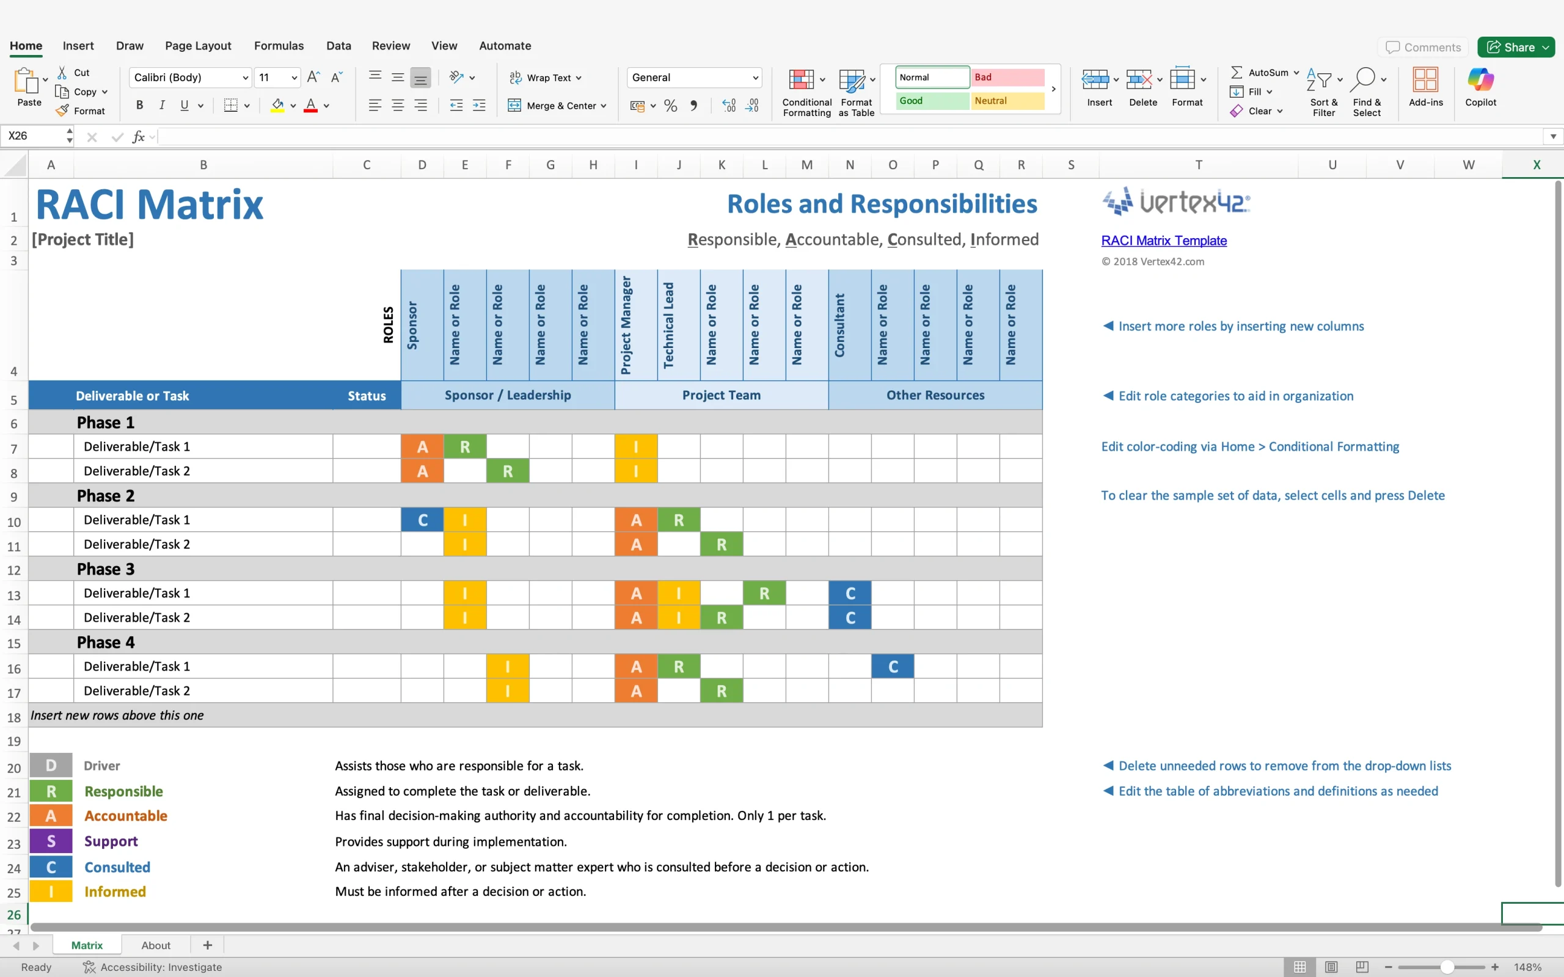Toggle Align Left for cell text
Viewport: 1564px width, 977px height.
tap(375, 105)
